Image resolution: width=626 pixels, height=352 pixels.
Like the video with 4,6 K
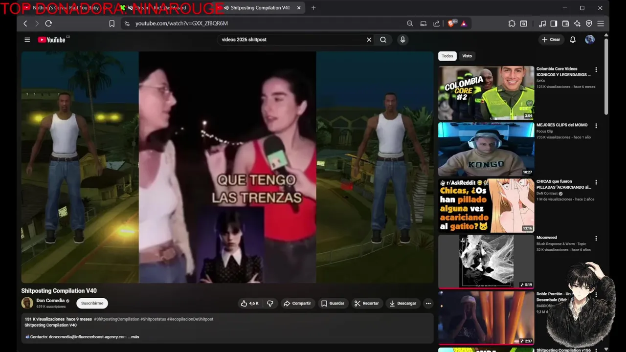point(249,304)
